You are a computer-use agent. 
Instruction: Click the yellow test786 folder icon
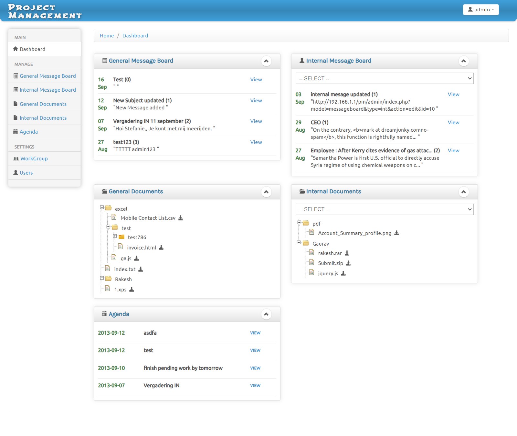tap(121, 237)
